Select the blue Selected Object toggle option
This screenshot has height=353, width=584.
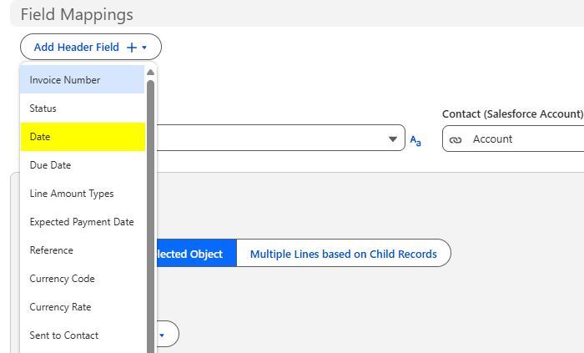(196, 254)
